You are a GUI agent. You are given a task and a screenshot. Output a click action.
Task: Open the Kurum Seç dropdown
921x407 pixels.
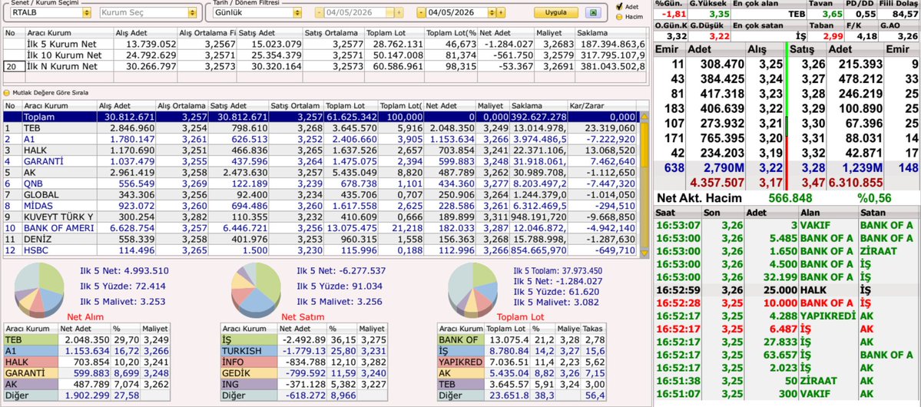pyautogui.click(x=191, y=13)
